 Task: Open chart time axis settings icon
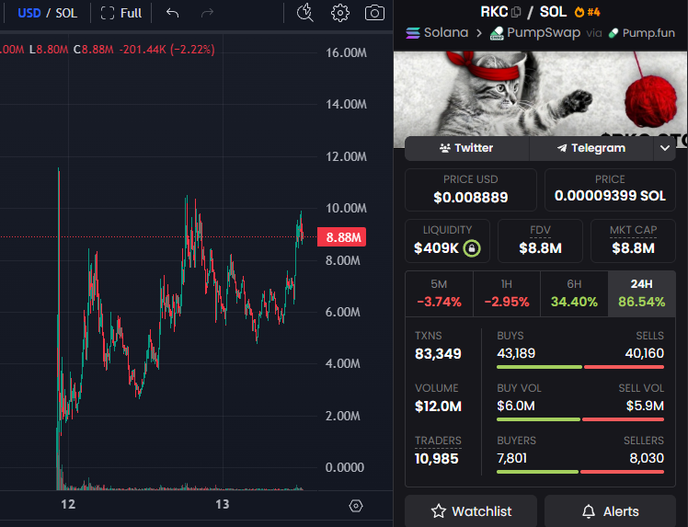tap(356, 506)
